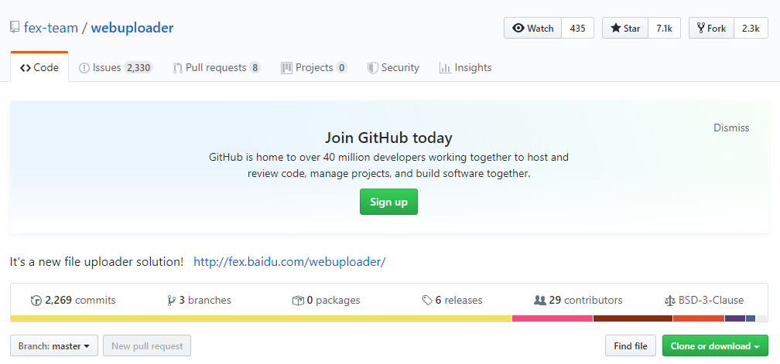The image size is (780, 364).
Task: Open the 435 watchers count
Action: [577, 29]
